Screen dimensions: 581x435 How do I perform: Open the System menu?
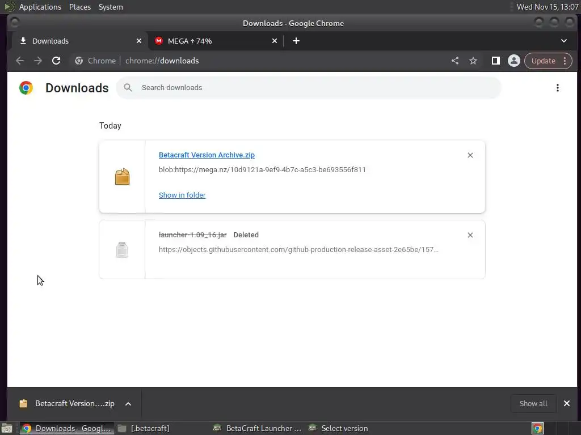pos(111,7)
